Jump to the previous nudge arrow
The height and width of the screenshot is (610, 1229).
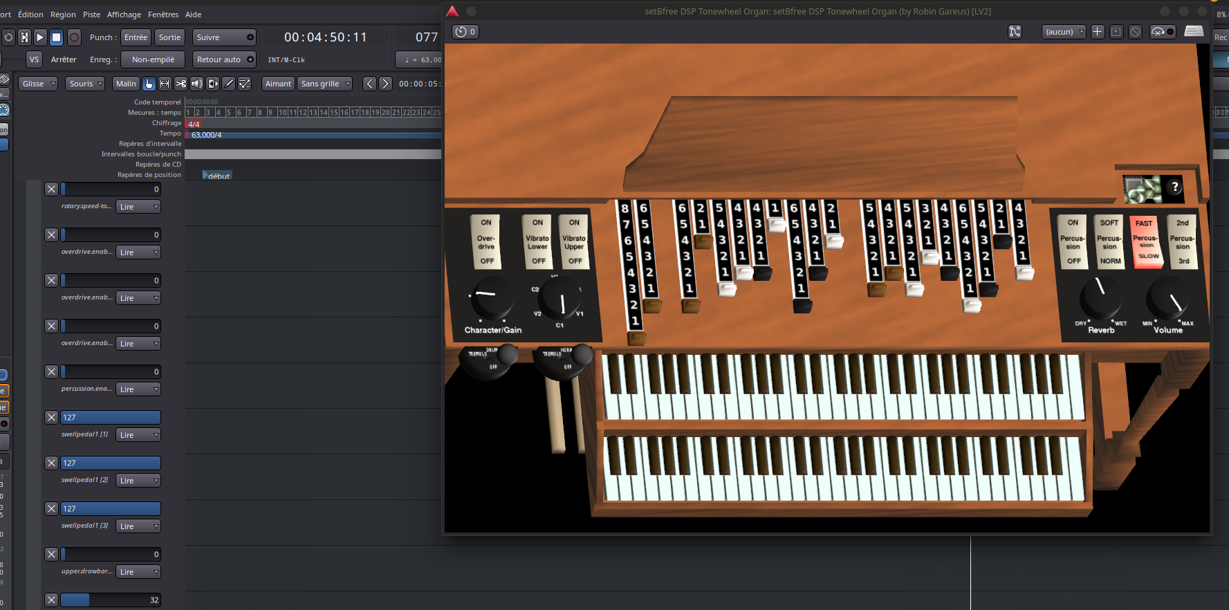tap(369, 84)
